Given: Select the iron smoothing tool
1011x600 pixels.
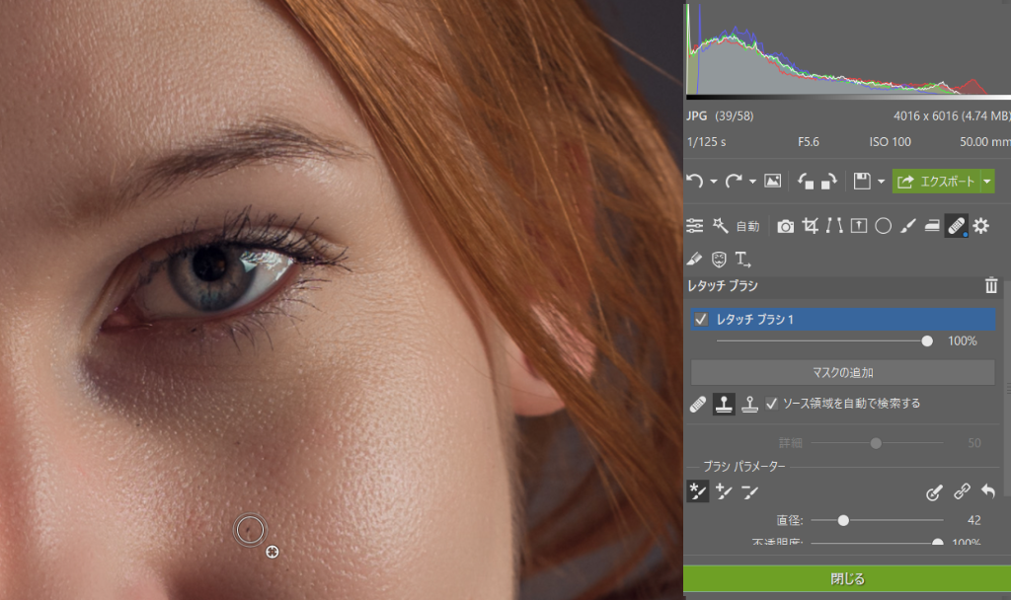Looking at the screenshot, I should [932, 226].
